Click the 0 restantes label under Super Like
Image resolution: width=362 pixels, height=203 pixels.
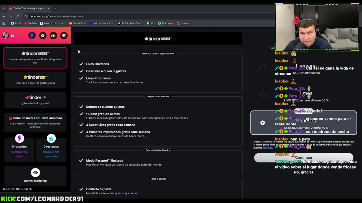[51, 147]
